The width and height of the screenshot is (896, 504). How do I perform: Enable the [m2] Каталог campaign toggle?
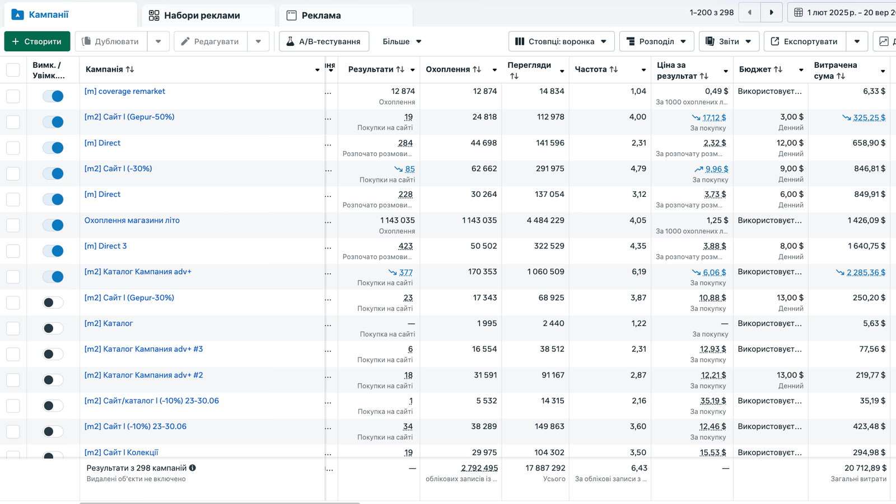click(x=53, y=328)
